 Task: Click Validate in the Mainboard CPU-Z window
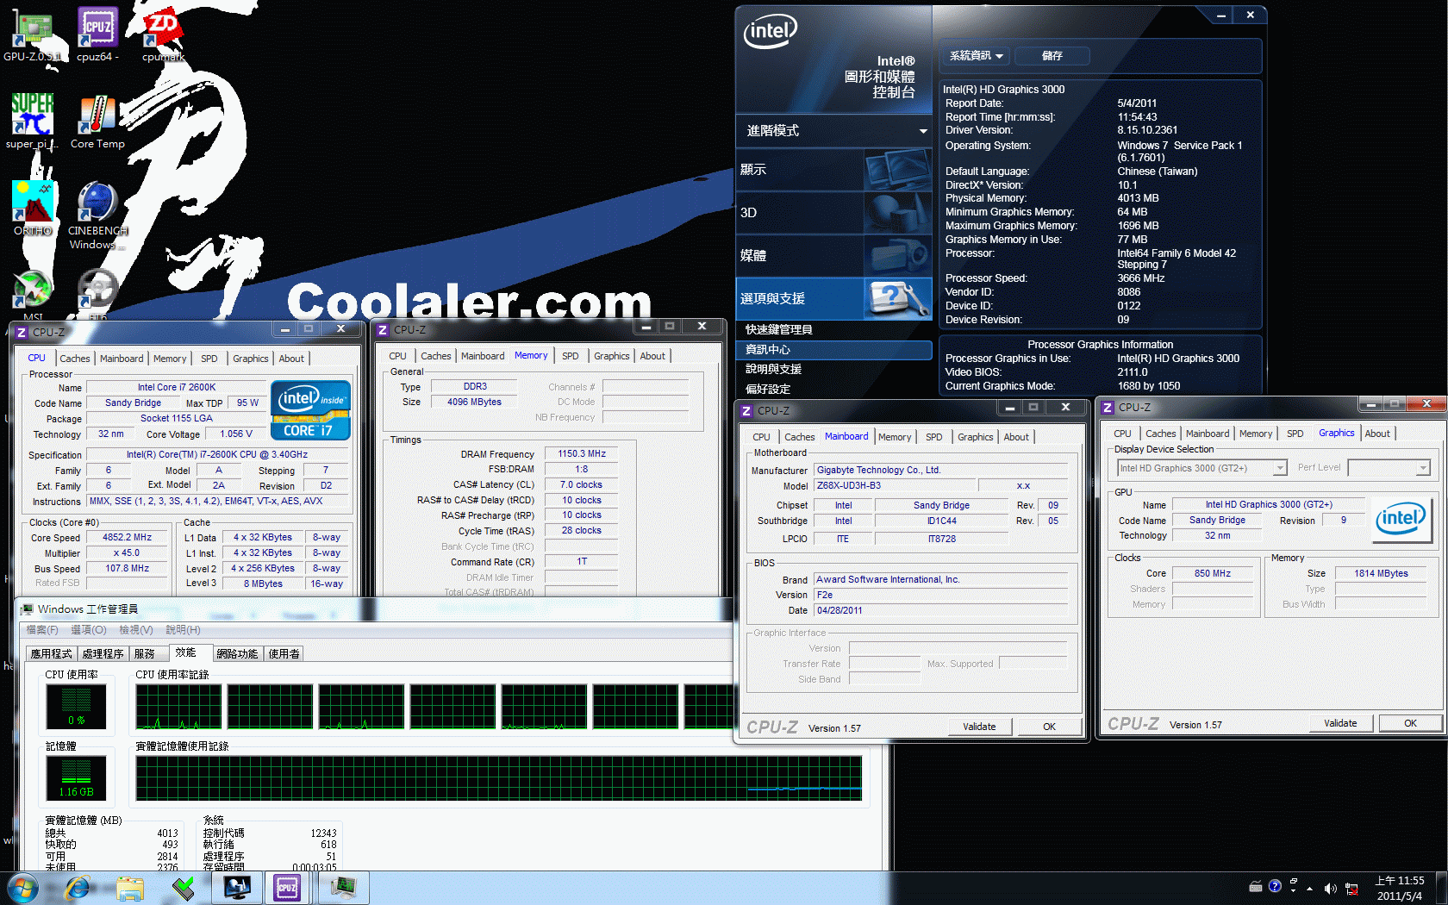[979, 727]
